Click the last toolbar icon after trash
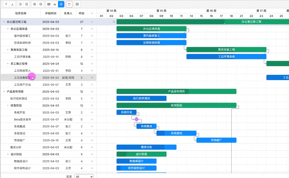The image size is (289, 178). (x=77, y=4)
